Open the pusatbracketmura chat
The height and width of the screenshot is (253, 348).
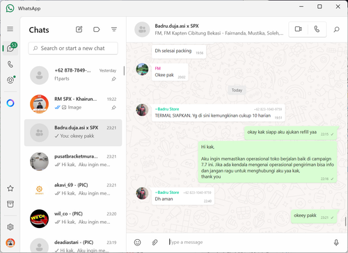73,161
